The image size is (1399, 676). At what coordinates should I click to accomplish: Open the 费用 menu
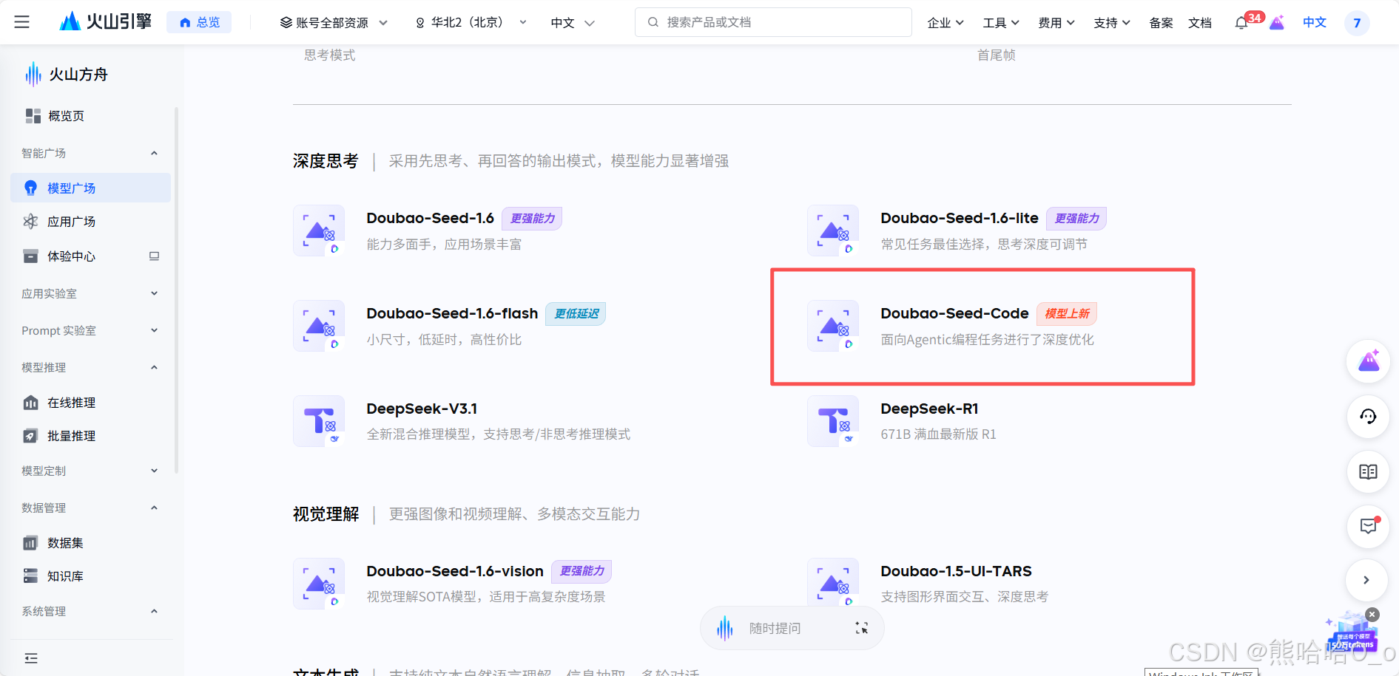click(1056, 23)
